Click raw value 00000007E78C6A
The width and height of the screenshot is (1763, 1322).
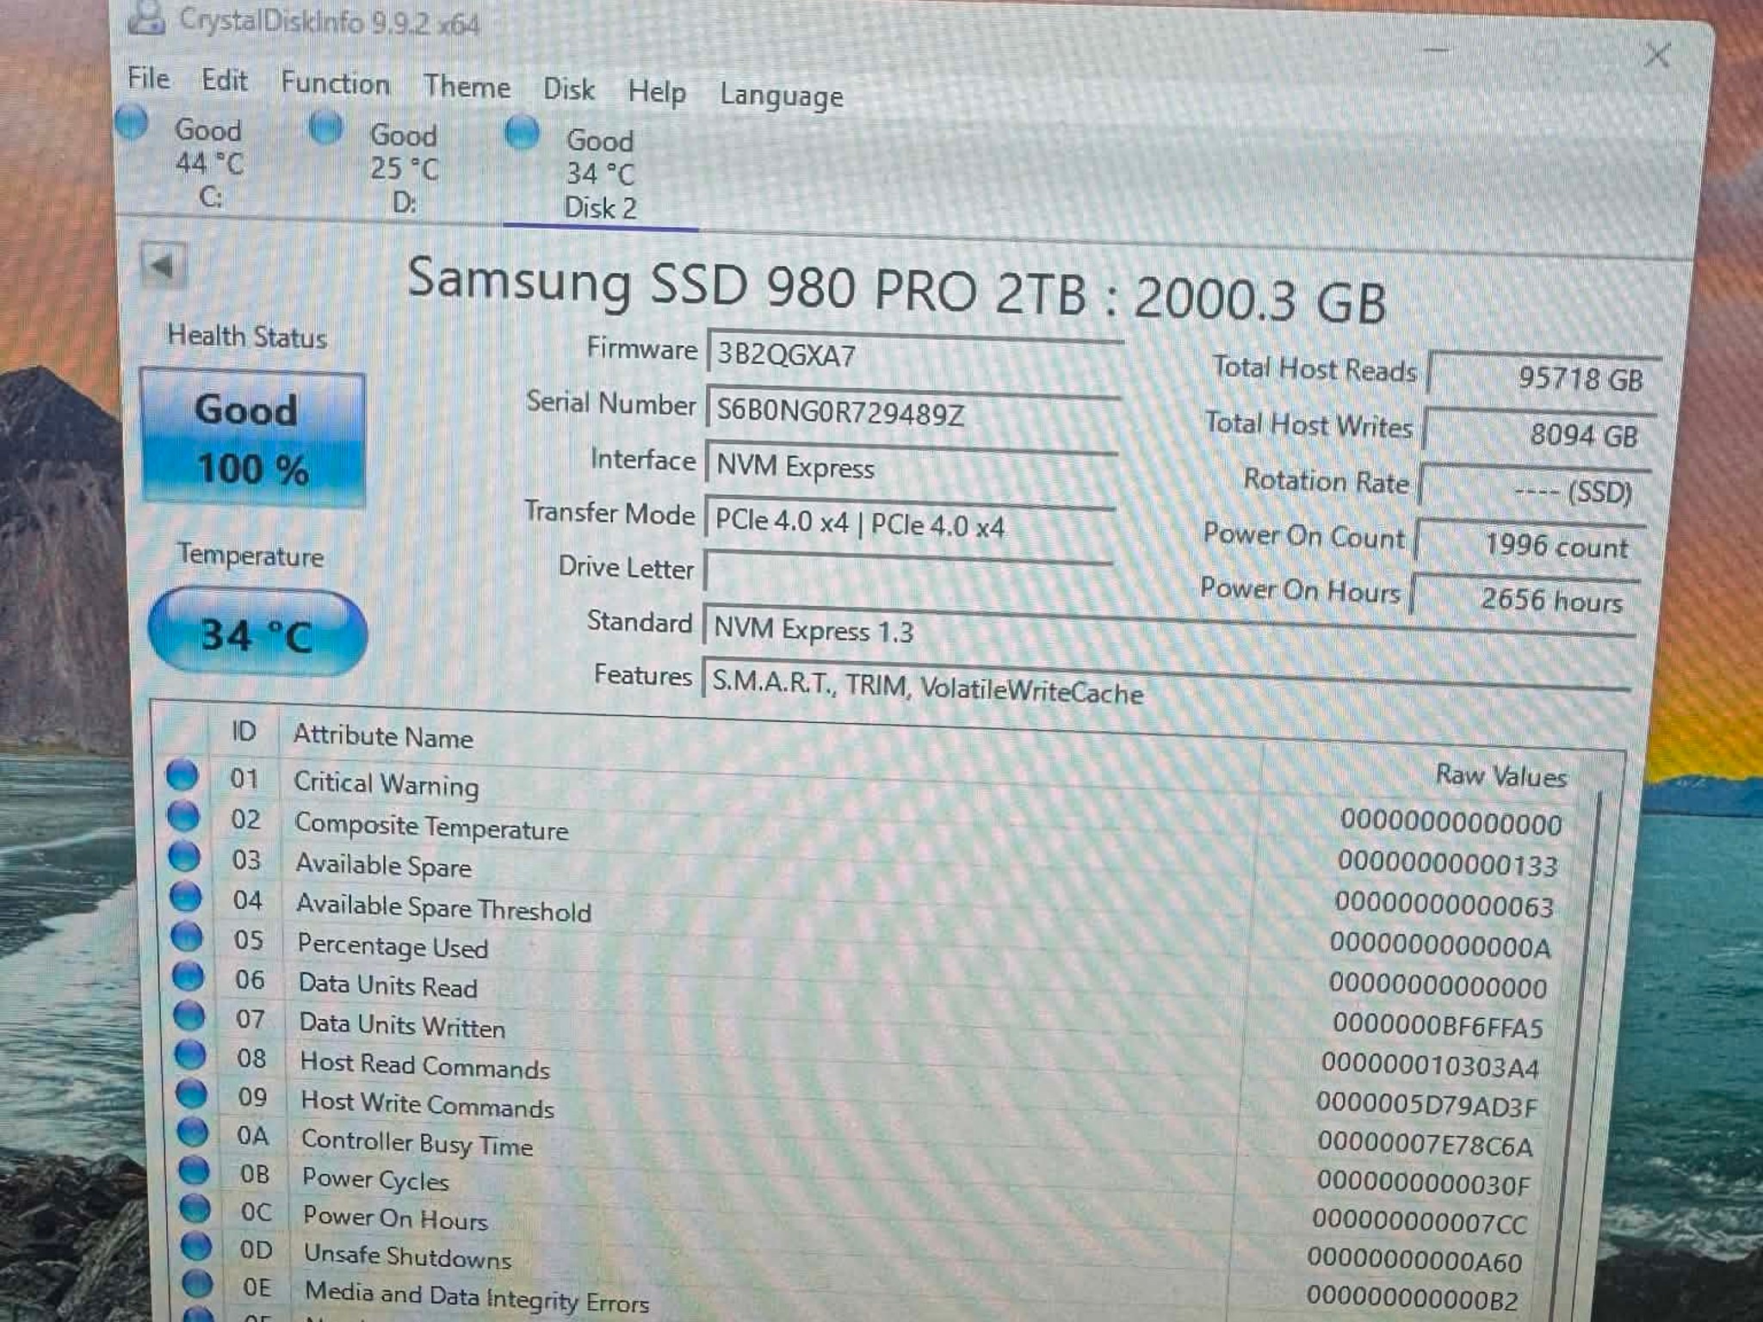click(x=1425, y=1145)
